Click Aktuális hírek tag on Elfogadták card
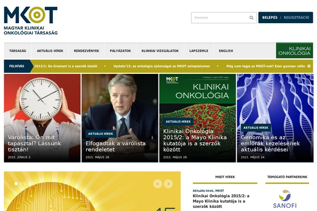Screen dimensions: 317x211 pyautogui.click(x=100, y=133)
